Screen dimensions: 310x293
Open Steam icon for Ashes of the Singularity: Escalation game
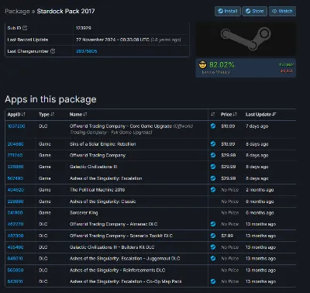[x=213, y=178]
